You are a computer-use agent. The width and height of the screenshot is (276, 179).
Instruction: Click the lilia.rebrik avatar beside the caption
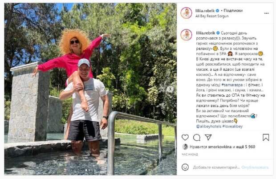(x=186, y=35)
